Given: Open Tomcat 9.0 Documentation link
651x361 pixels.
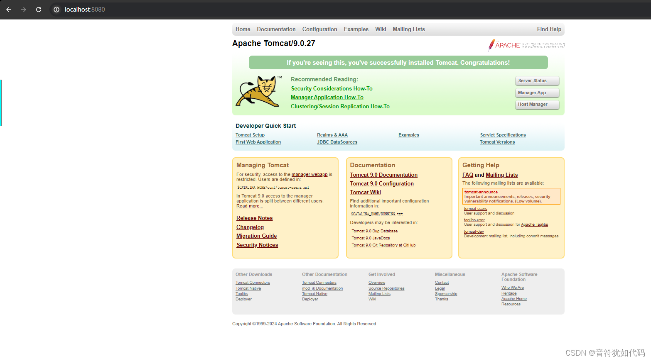Looking at the screenshot, I should coord(384,175).
